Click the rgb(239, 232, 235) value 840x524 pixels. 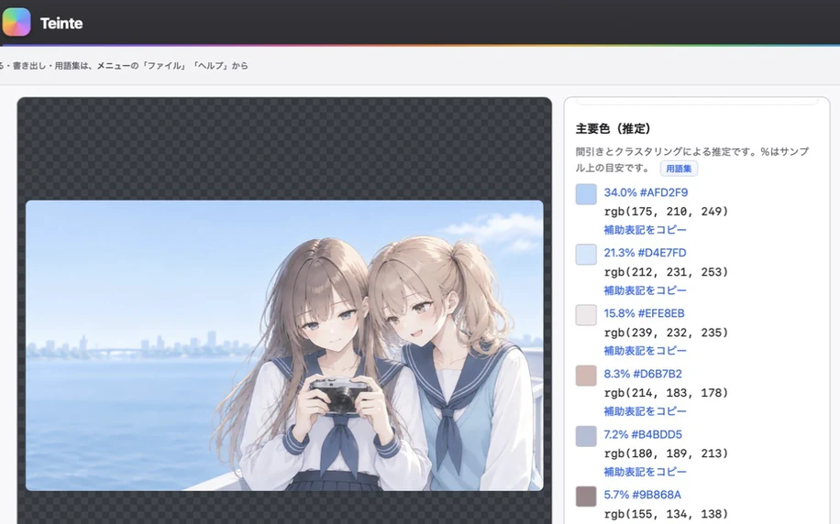pos(666,333)
